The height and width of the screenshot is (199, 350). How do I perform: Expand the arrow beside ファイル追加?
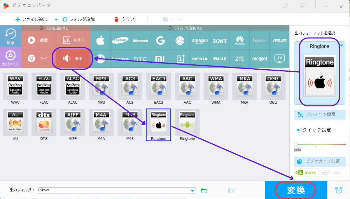pyautogui.click(x=56, y=20)
